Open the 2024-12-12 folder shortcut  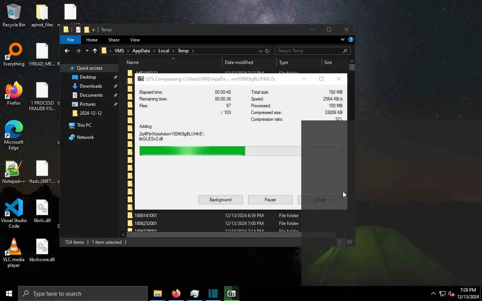pyautogui.click(x=90, y=113)
